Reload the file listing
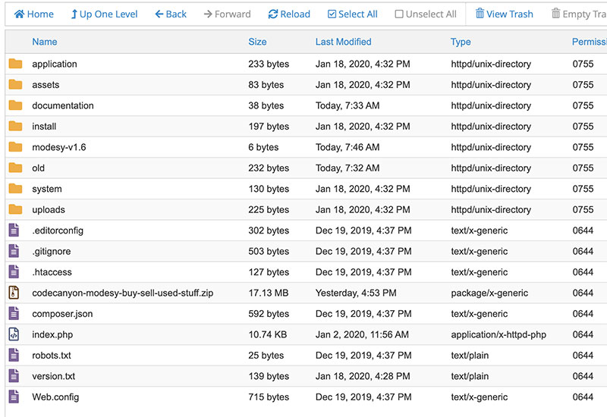 289,14
